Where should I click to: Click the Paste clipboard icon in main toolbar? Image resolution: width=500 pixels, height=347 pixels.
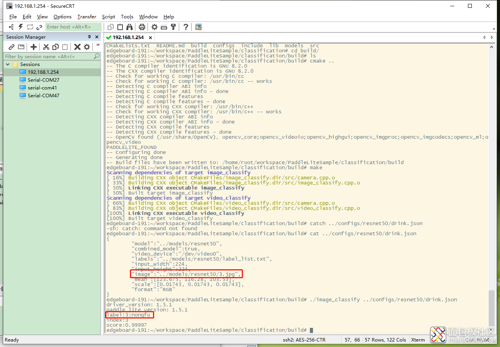tap(120, 27)
